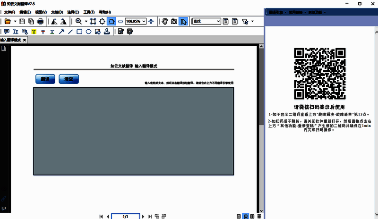Image resolution: width=378 pixels, height=219 pixels.
Task: Click into the 查找 search box
Action: click(205, 21)
